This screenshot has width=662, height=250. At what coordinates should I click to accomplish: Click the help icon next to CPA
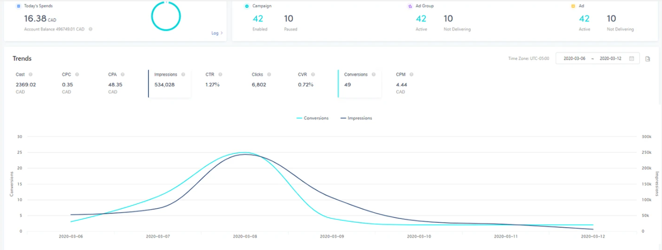click(x=122, y=74)
